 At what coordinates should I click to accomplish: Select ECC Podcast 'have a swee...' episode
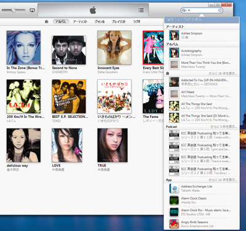(x=202, y=159)
